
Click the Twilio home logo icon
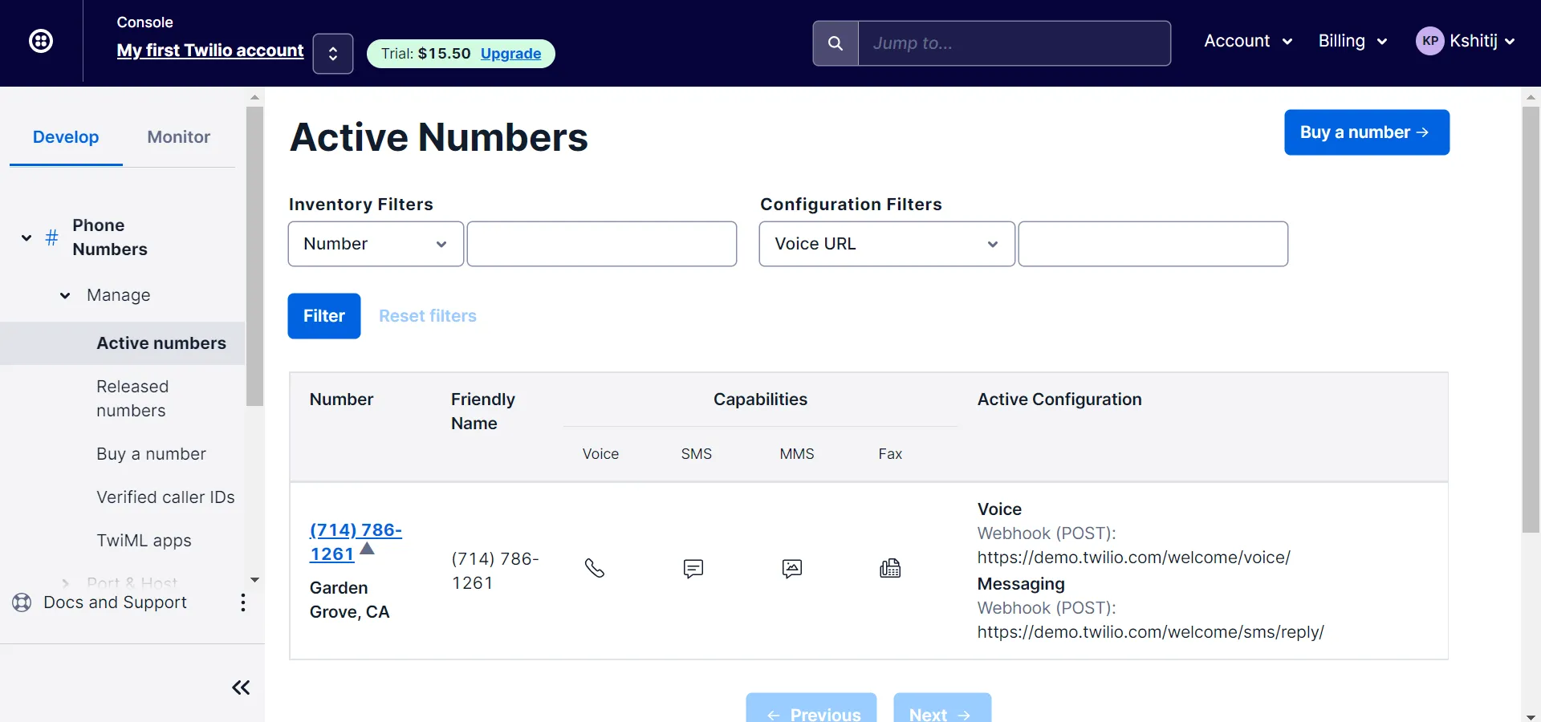41,41
